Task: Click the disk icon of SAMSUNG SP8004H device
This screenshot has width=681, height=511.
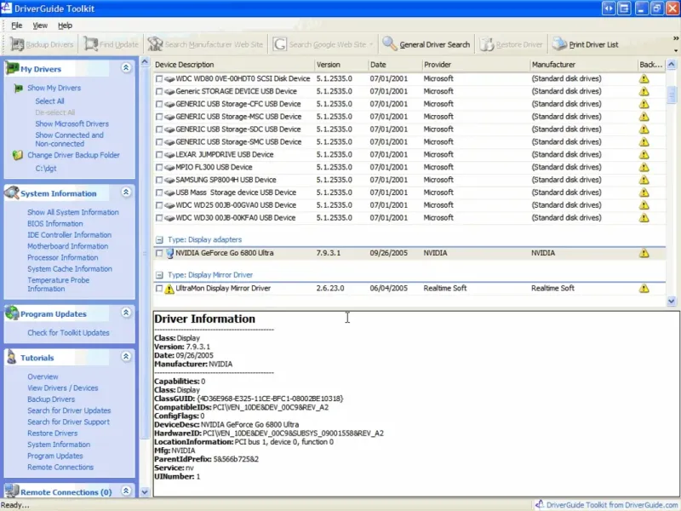Action: pos(169,180)
